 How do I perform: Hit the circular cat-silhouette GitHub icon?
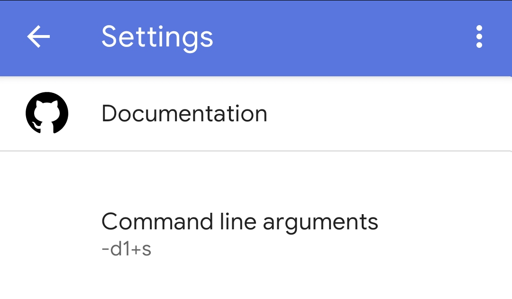(47, 114)
